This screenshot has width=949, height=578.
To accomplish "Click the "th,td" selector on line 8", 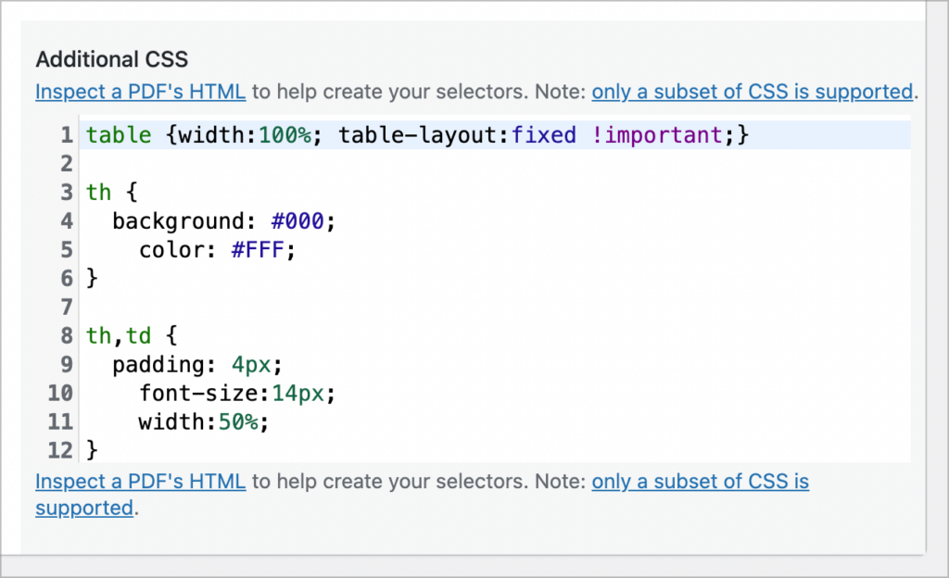I will click(119, 336).
